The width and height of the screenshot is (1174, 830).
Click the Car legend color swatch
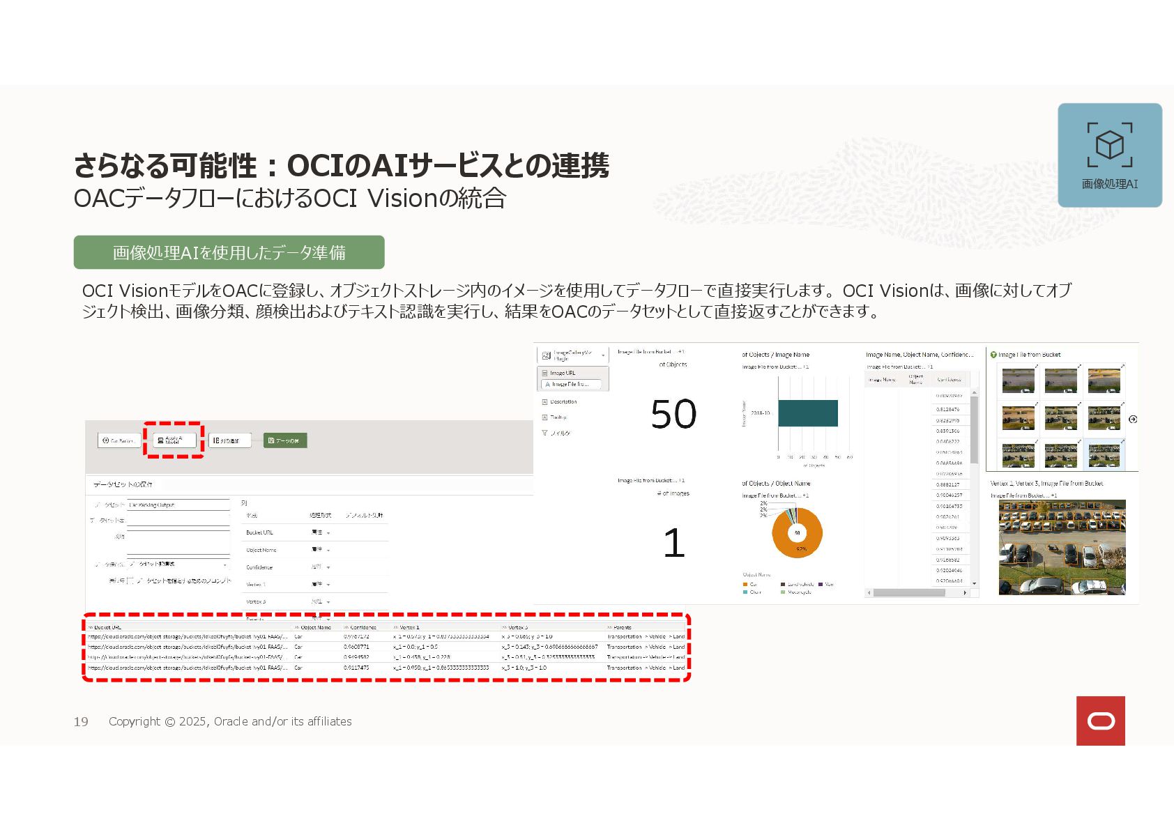click(745, 584)
